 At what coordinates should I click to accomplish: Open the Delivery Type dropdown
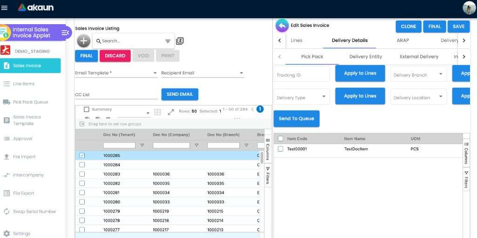(x=302, y=97)
